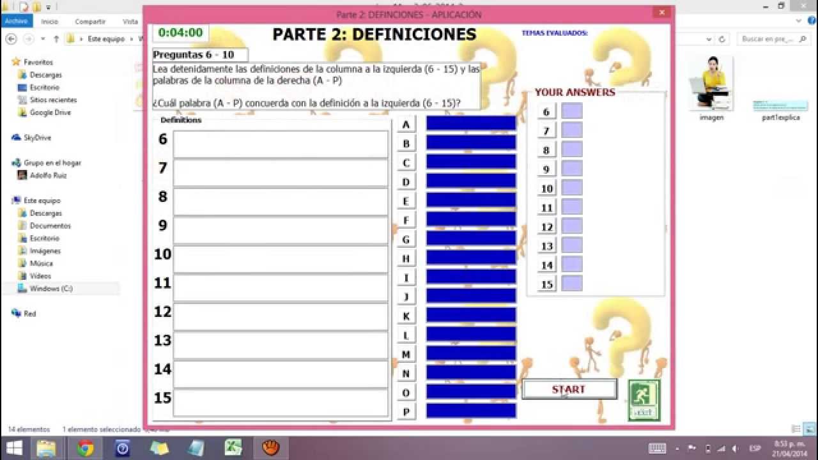The image size is (818, 460).
Task: Select letter P button
Action: (406, 411)
